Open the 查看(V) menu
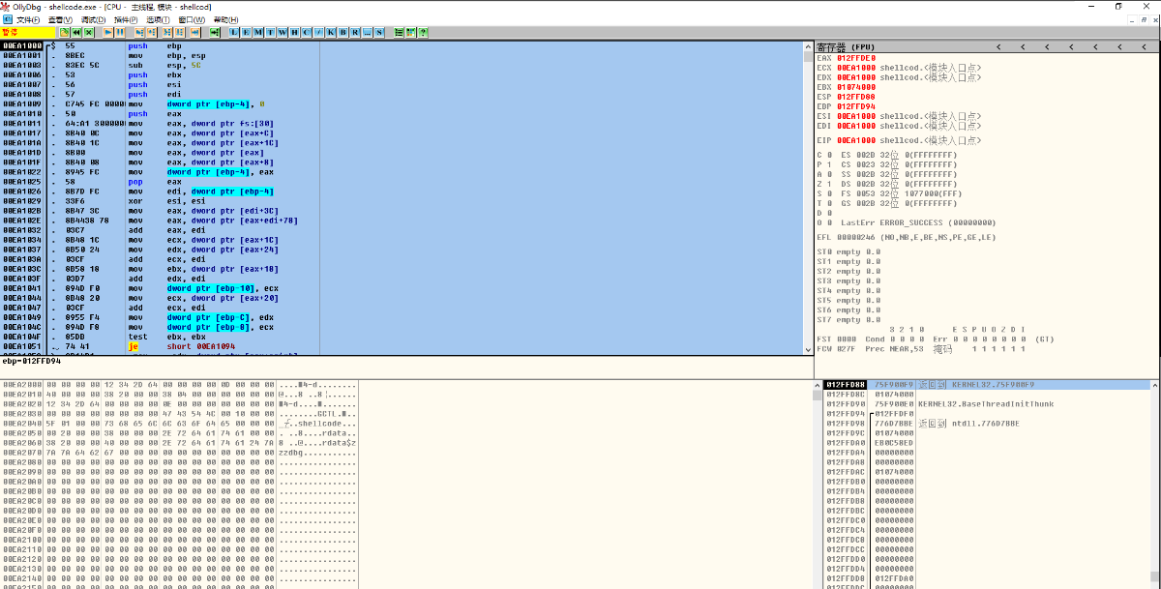Viewport: 1161px width, 589px height. pos(60,19)
